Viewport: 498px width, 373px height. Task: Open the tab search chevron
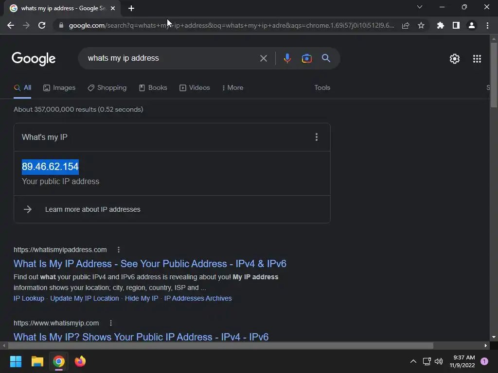(x=420, y=7)
